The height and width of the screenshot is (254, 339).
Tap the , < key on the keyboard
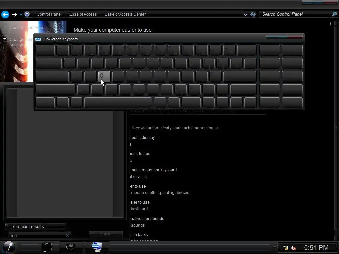(x=181, y=90)
